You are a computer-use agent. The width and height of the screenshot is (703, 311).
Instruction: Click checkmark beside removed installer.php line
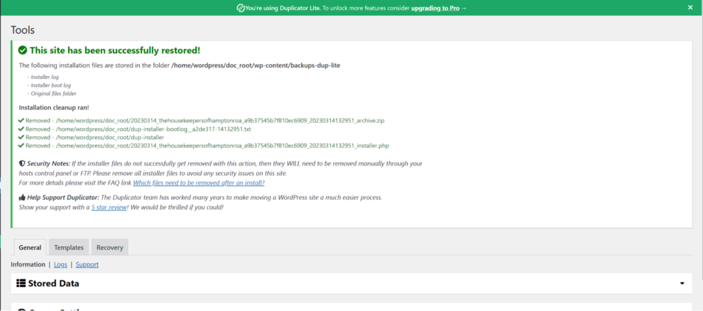pos(21,146)
